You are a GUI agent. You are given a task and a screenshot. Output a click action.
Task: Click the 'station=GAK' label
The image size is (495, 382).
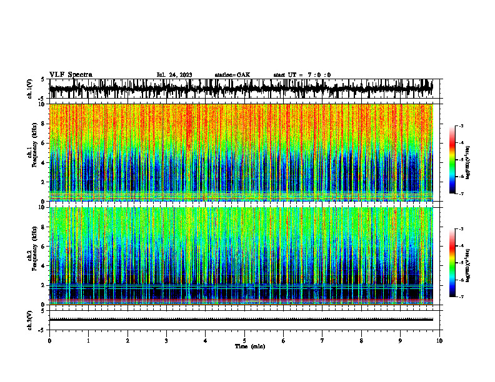pyautogui.click(x=232, y=75)
